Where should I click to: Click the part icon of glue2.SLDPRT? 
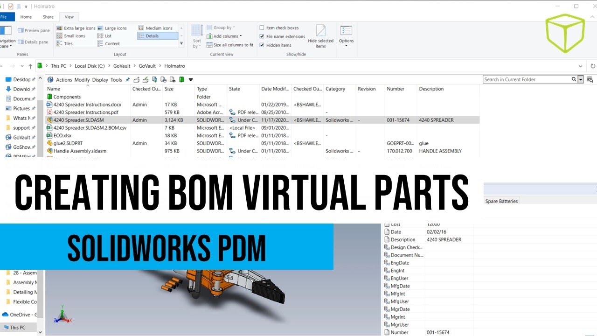[x=50, y=143]
